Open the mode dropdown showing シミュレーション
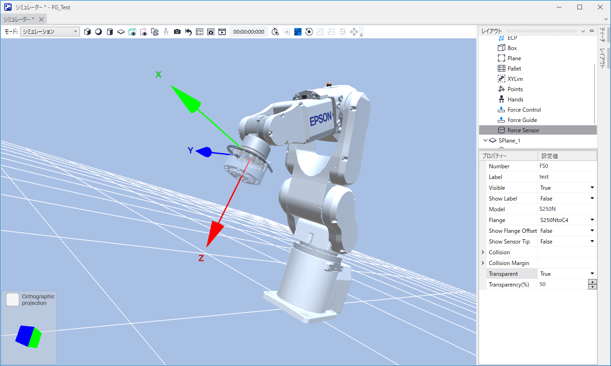Image resolution: width=611 pixels, height=366 pixels. (x=50, y=32)
